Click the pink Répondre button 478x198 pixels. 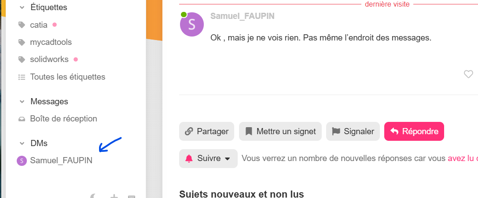[414, 131]
